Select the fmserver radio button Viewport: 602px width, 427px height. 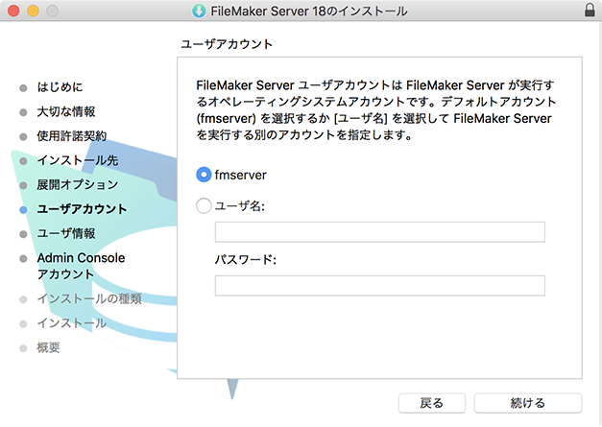(204, 175)
